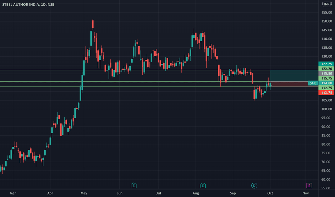Screen dimensions: 335x197
Task: Click the 140.00 price scale value
Action: point(327,39)
